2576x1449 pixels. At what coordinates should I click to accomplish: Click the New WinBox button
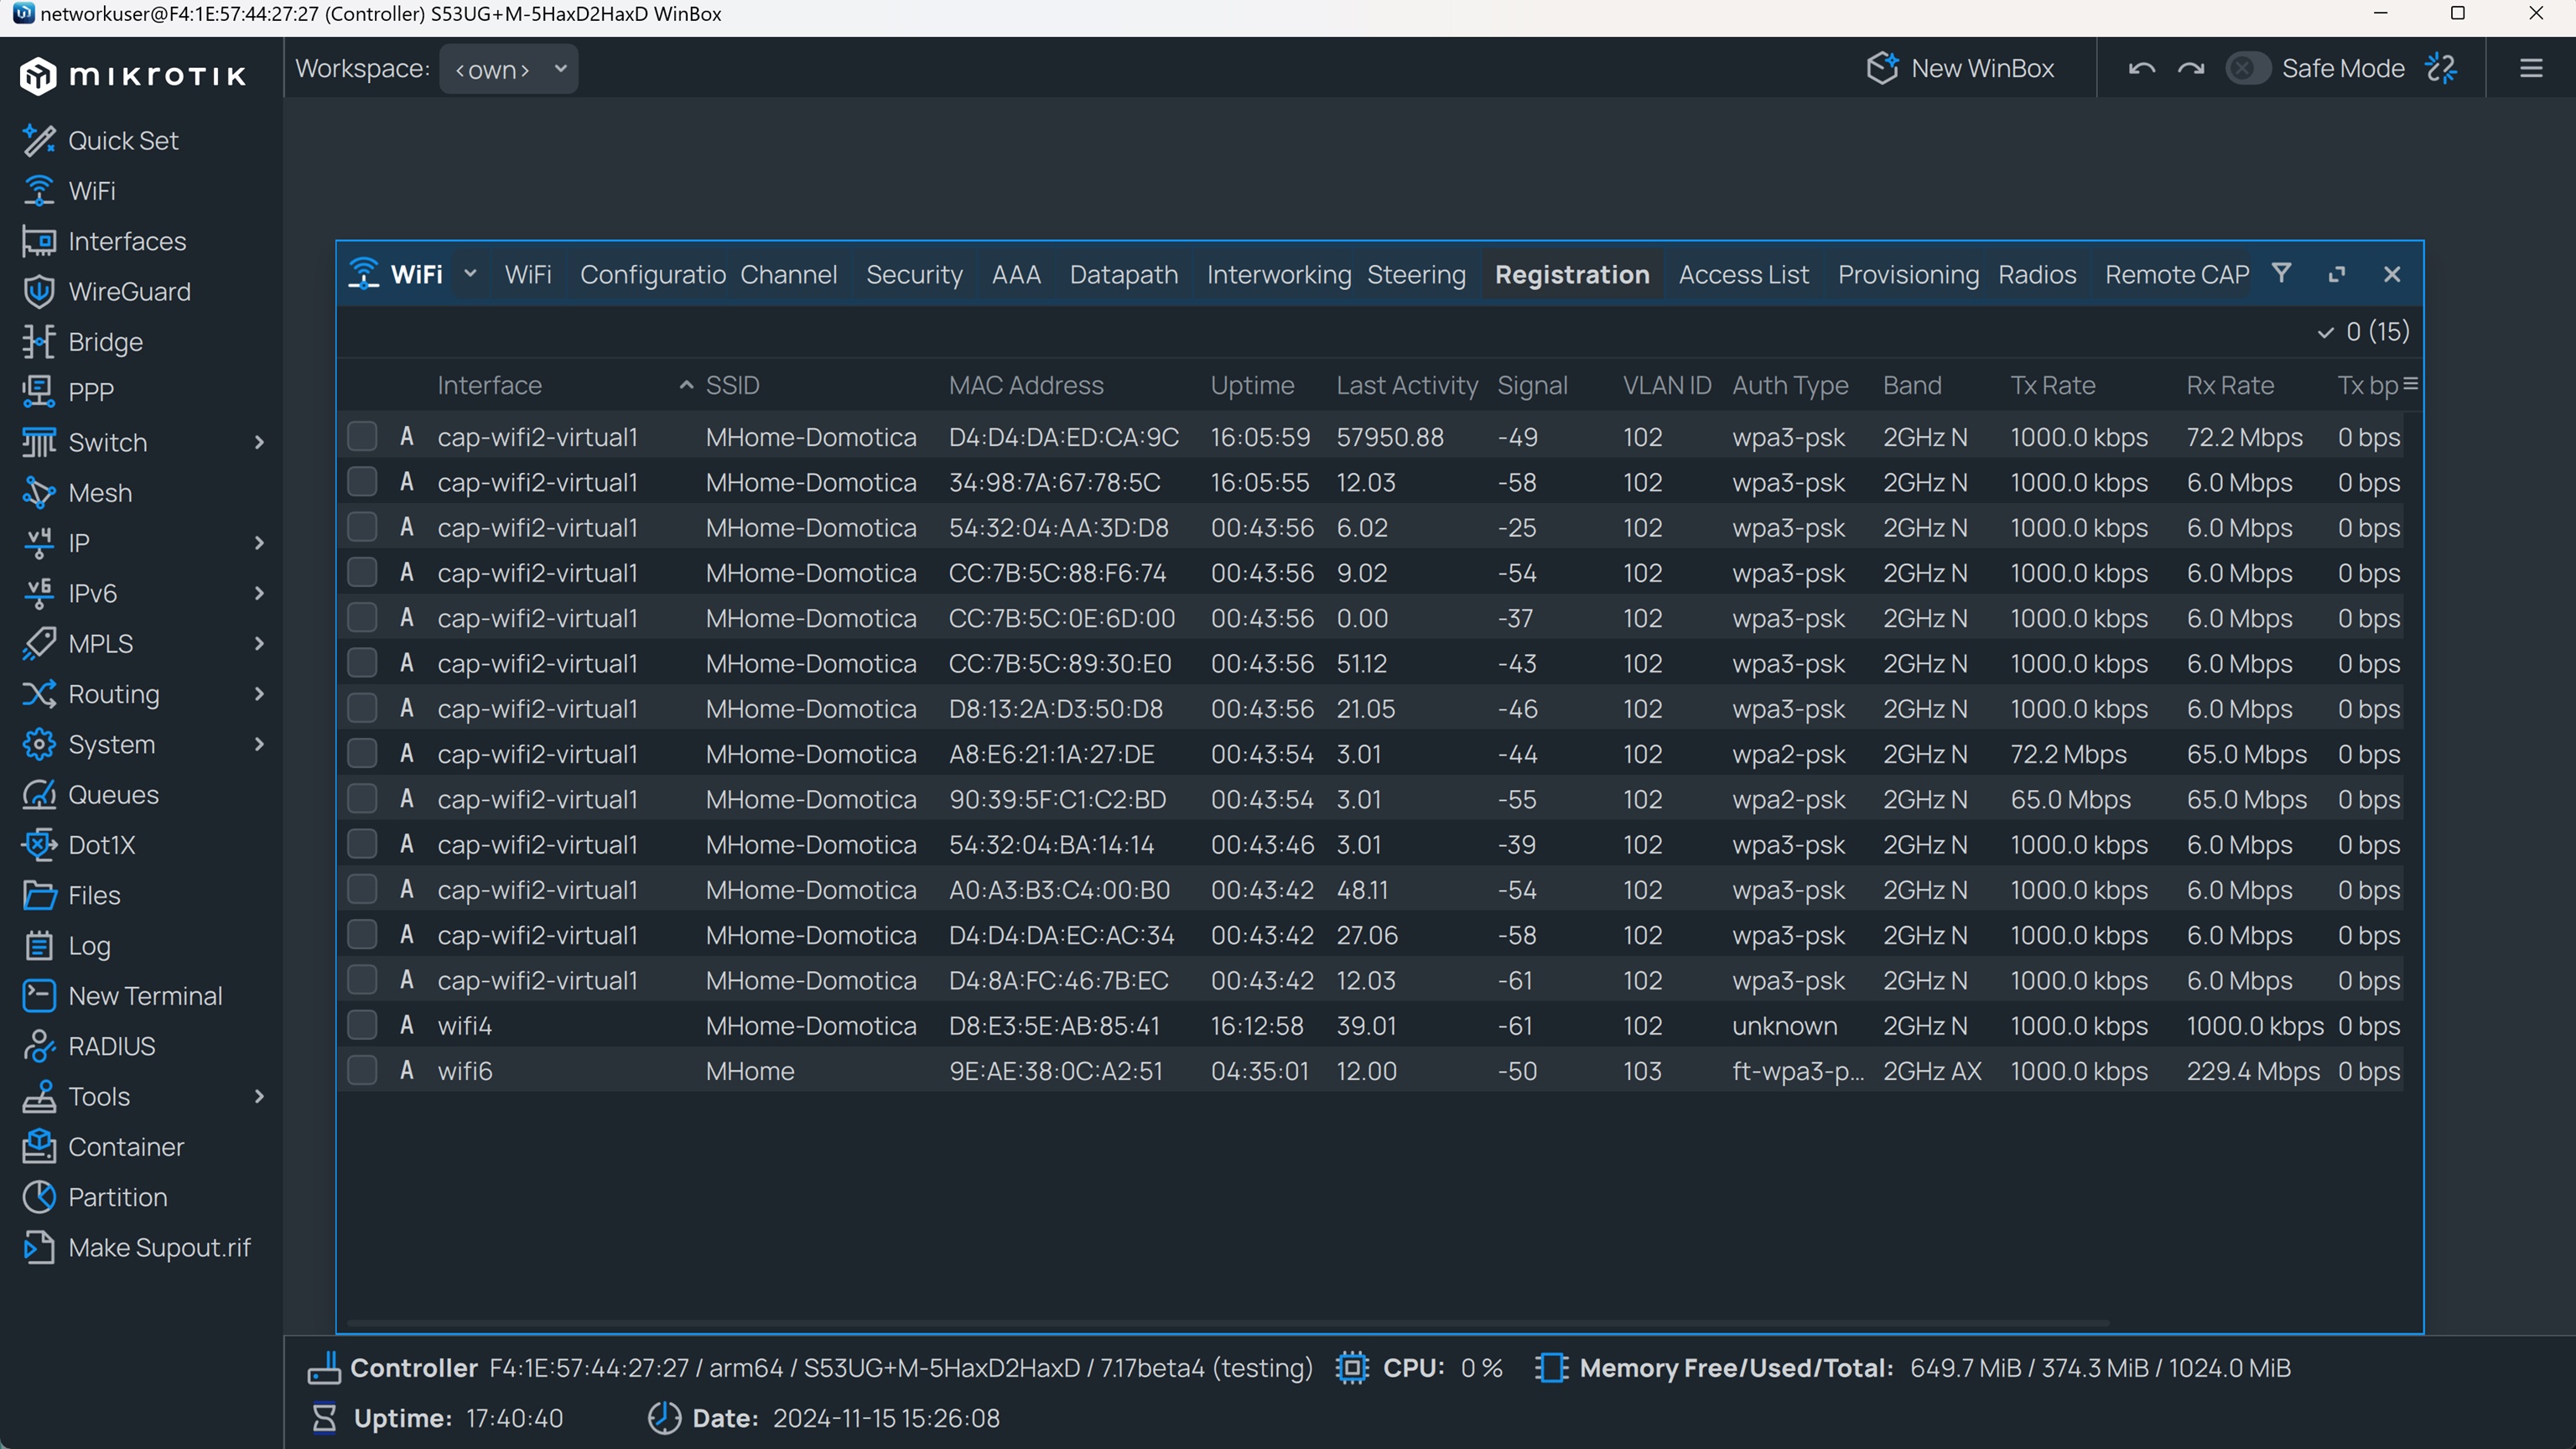(1960, 69)
